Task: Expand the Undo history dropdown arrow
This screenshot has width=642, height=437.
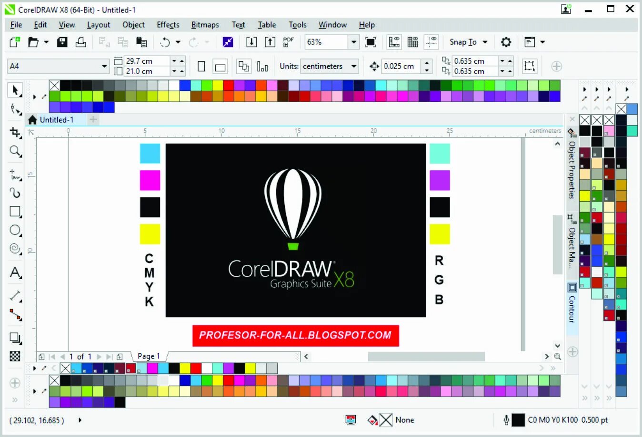Action: (x=178, y=42)
